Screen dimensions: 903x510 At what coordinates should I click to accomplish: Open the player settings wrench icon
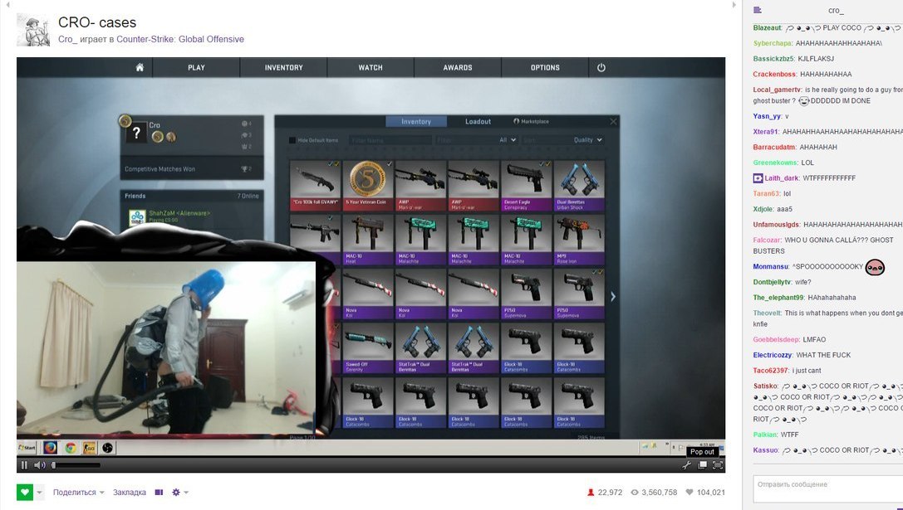click(x=686, y=465)
